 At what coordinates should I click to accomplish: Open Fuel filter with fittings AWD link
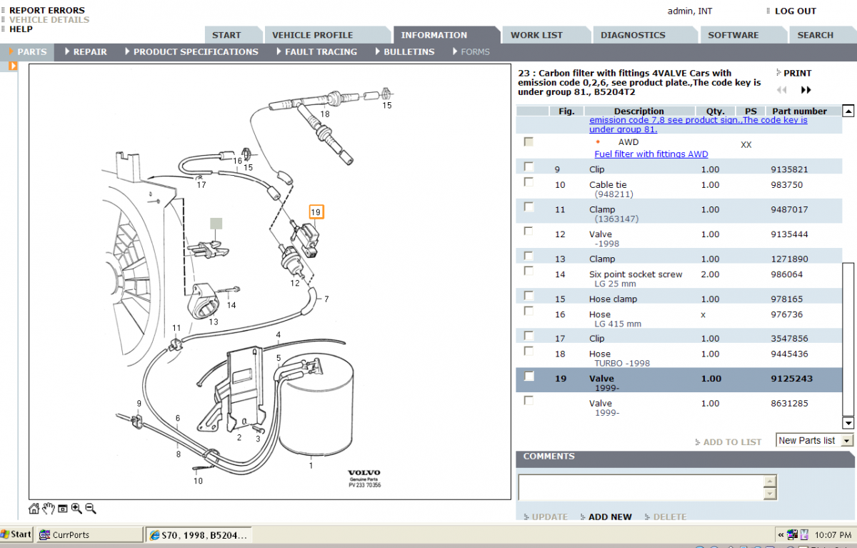[651, 154]
